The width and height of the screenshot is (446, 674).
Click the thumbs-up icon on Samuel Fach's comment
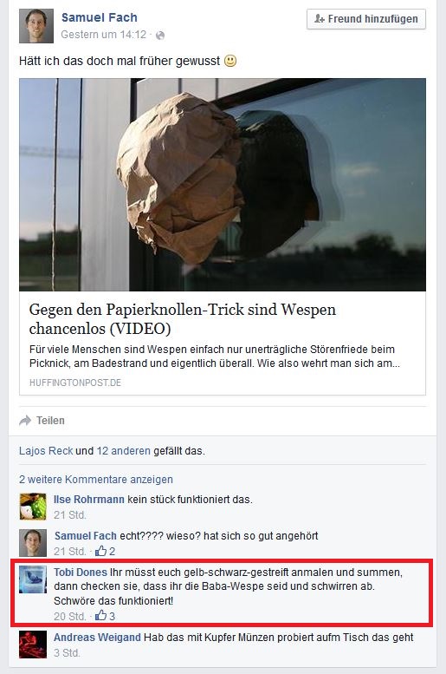(100, 551)
